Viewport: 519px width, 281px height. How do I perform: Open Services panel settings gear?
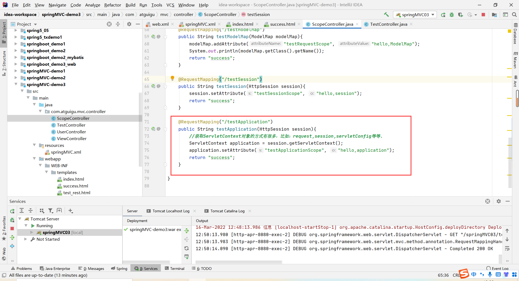point(499,201)
